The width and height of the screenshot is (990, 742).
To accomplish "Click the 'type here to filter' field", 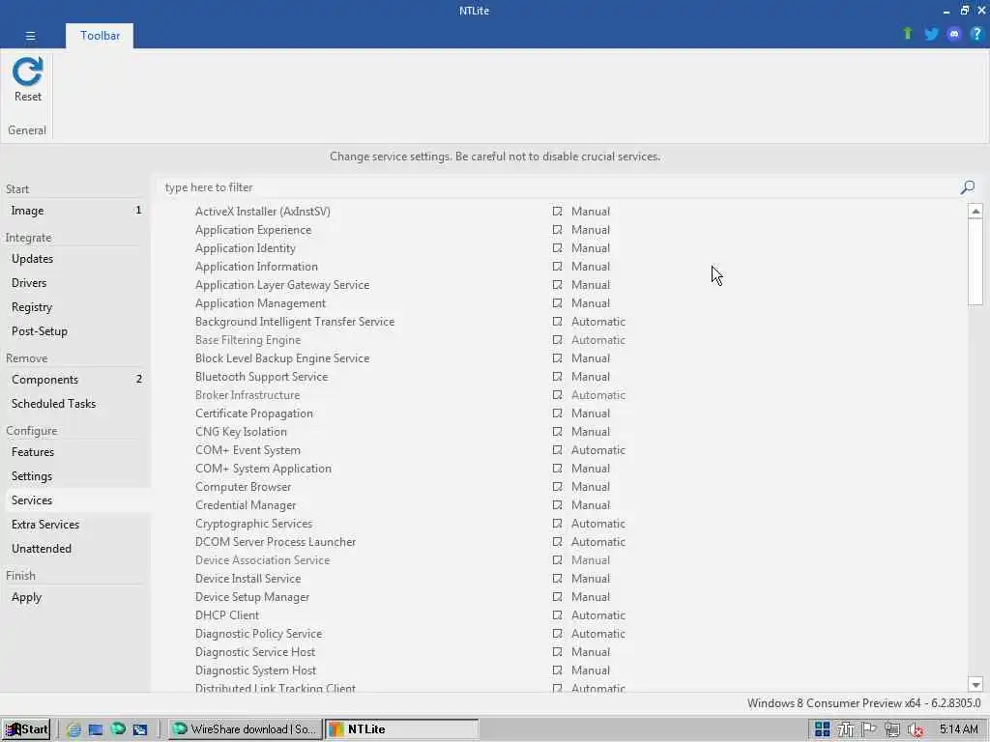I will pos(559,187).
